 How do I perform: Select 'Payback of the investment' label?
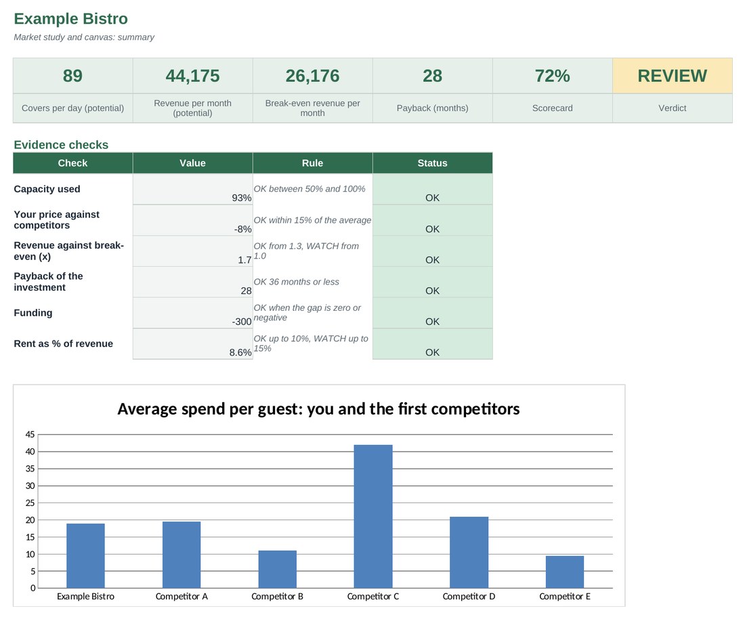click(x=48, y=282)
